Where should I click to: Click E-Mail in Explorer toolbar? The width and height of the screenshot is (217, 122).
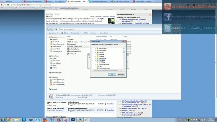[86, 33]
